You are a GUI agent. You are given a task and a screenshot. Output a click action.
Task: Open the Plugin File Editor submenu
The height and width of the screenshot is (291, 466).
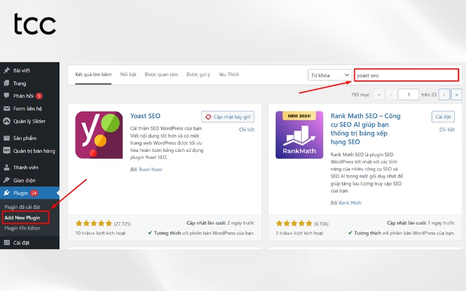click(x=22, y=228)
